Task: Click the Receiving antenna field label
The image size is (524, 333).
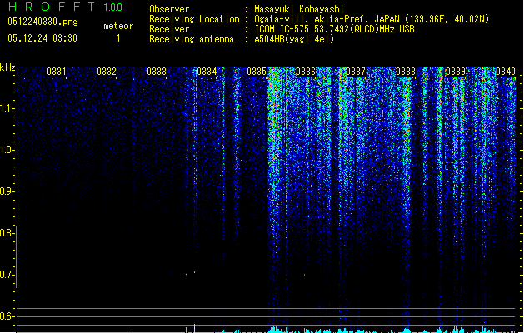Action: (192, 39)
